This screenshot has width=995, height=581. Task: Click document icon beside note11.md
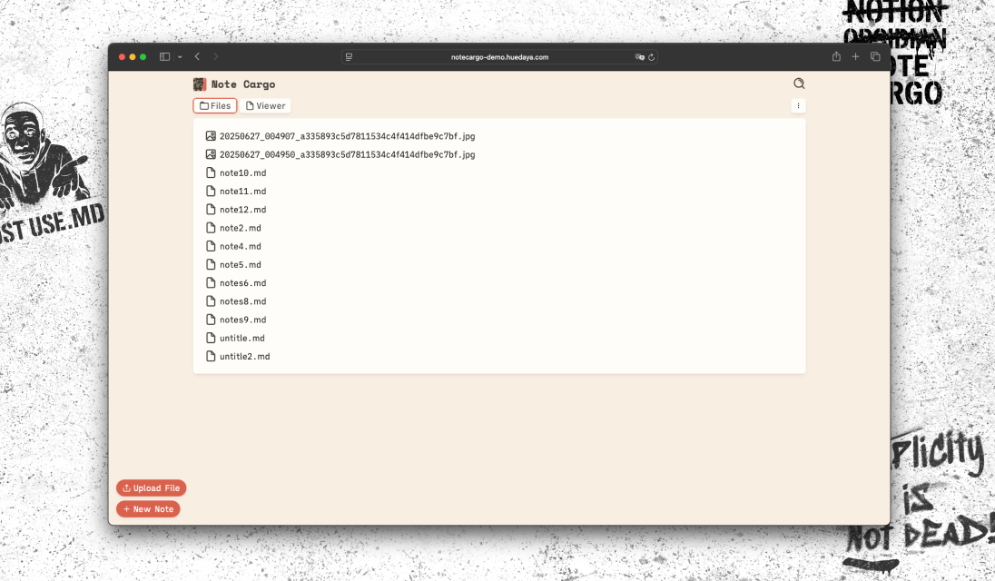(211, 191)
